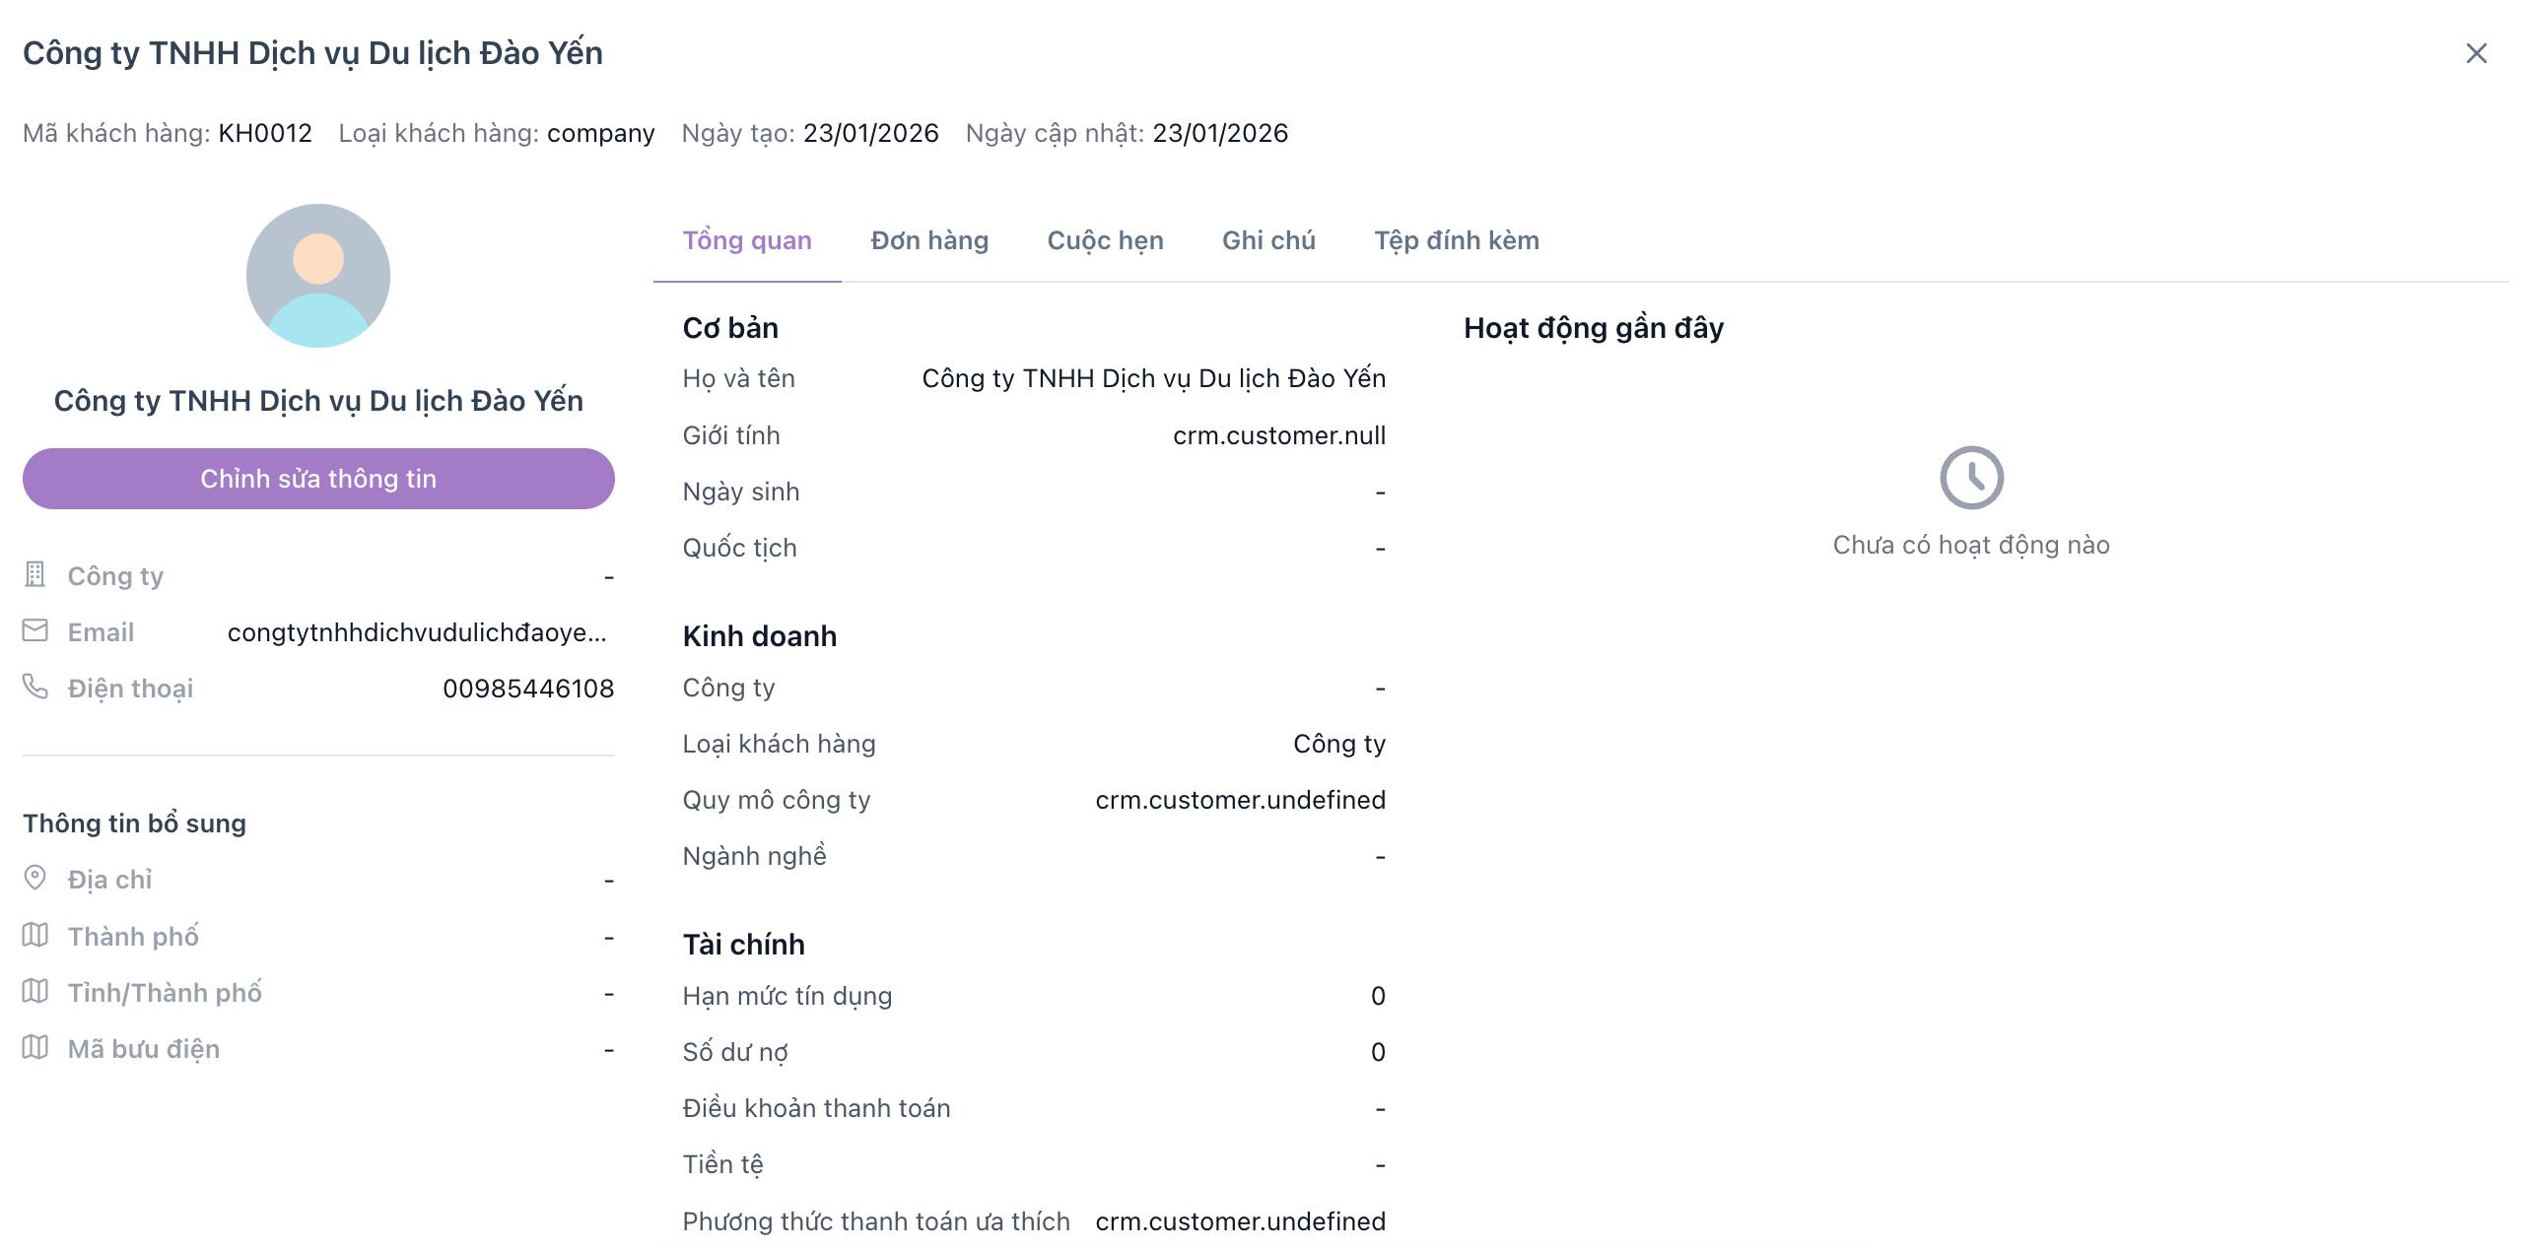
Task: Click the map icon beside Mã bưu điện
Action: 35,1047
